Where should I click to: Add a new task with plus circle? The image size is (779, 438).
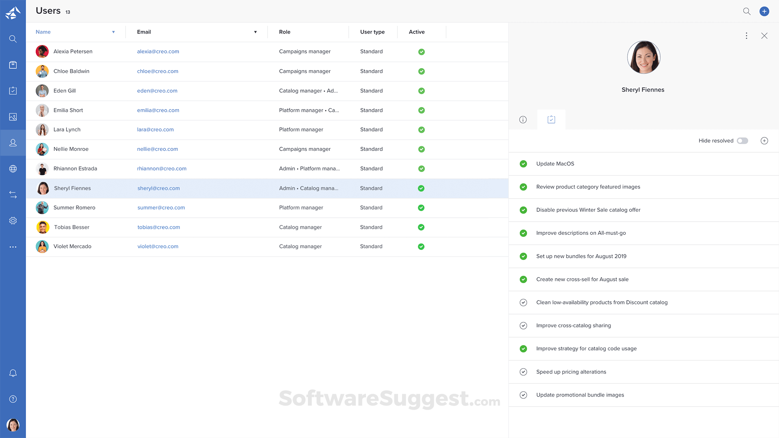pyautogui.click(x=764, y=141)
